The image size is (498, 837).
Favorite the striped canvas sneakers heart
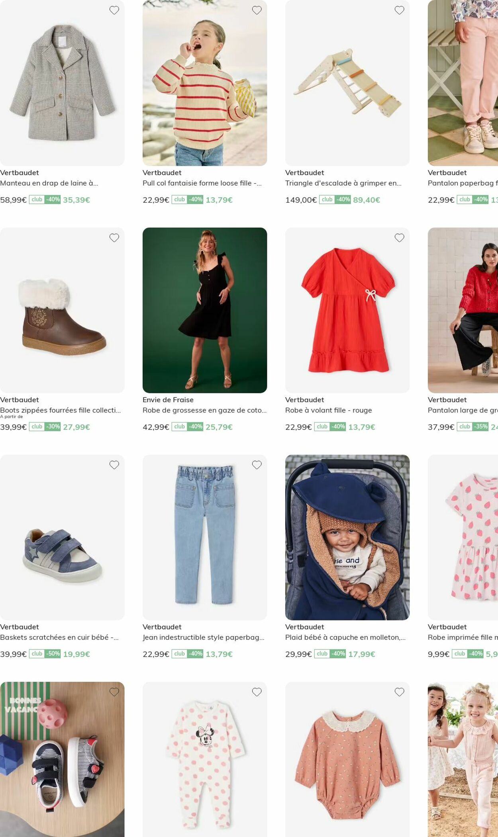click(114, 692)
